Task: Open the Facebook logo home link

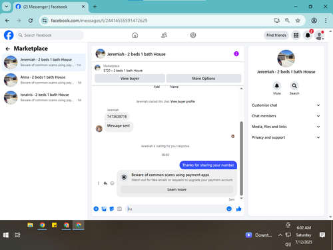Action: [x=9, y=35]
